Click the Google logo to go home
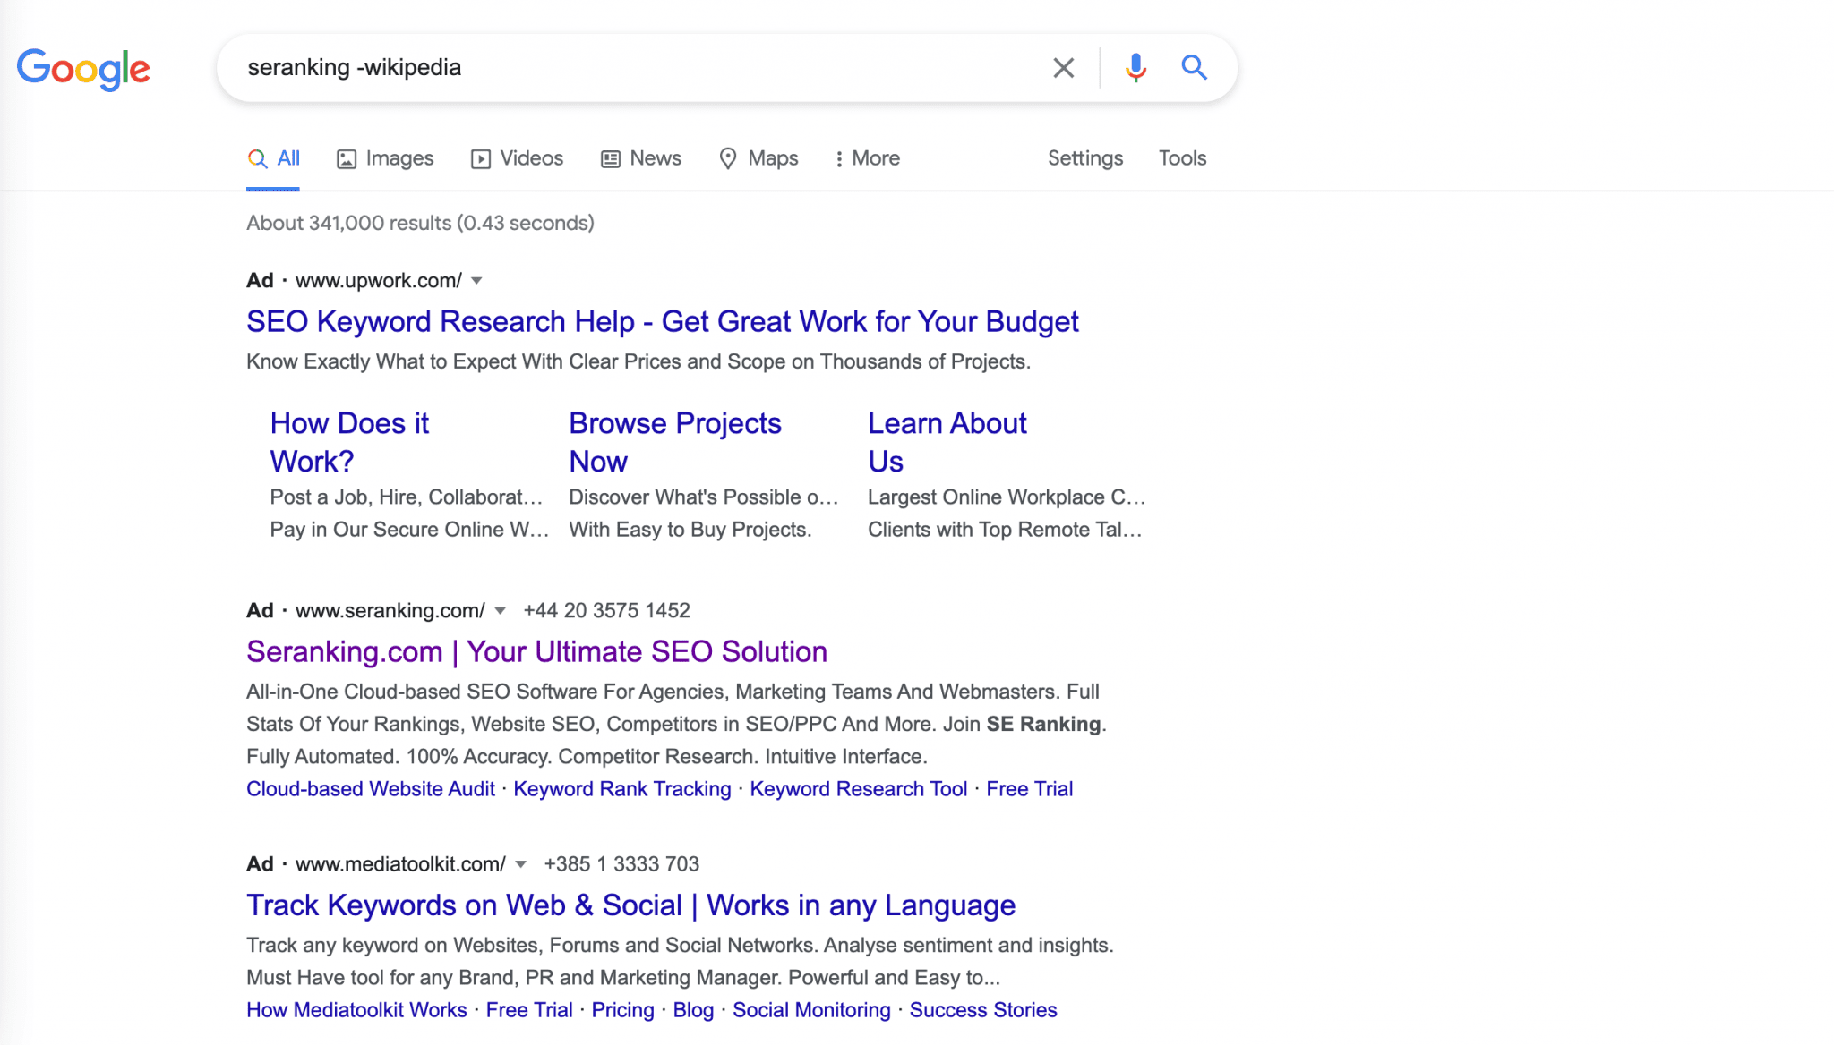This screenshot has height=1045, width=1834. (83, 70)
